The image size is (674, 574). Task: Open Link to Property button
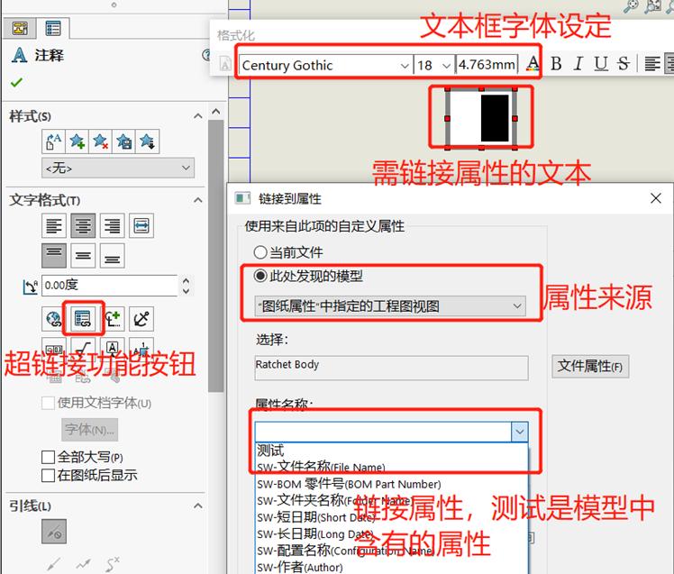click(x=83, y=319)
